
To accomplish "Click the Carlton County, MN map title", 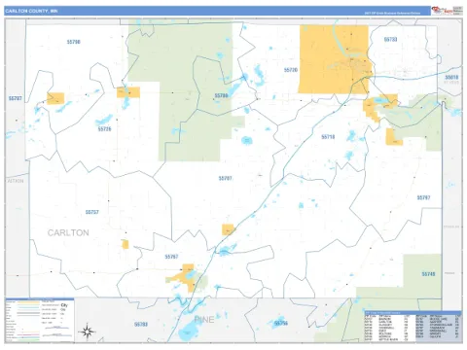I will (31, 11).
